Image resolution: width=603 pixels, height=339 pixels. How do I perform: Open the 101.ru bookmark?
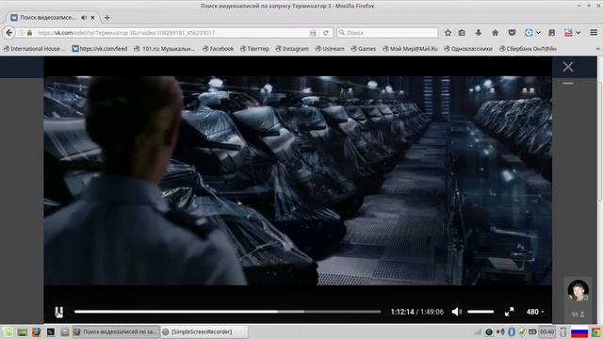(164, 49)
